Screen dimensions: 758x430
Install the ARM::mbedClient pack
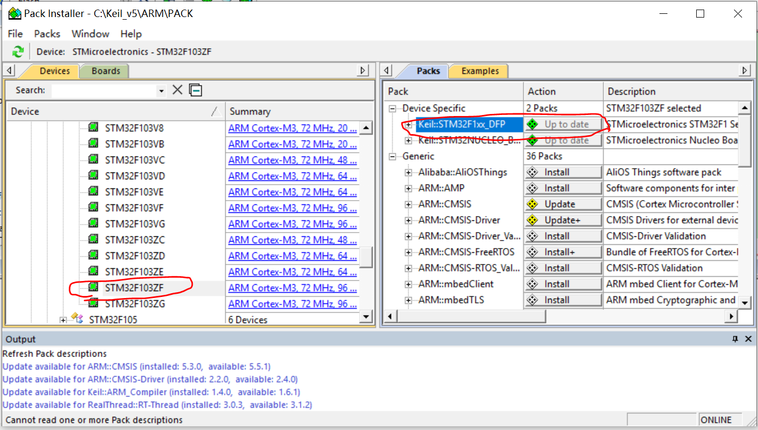[563, 284]
